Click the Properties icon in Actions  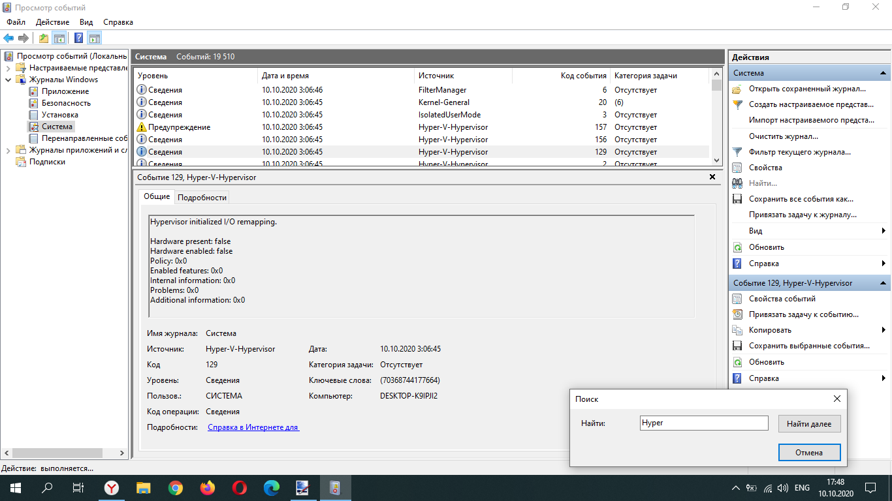click(x=737, y=168)
